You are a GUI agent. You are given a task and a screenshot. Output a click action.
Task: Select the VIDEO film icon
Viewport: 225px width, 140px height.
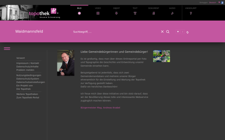click(98, 13)
